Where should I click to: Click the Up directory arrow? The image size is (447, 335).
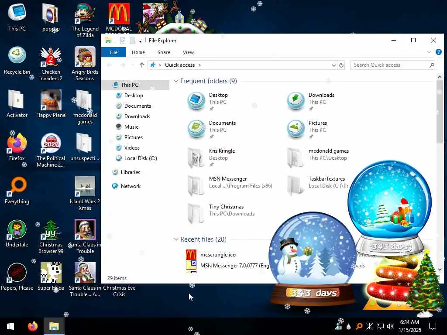pos(142,65)
